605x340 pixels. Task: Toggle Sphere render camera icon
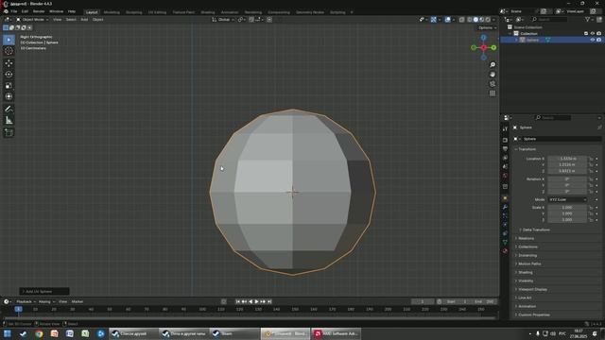tap(598, 40)
